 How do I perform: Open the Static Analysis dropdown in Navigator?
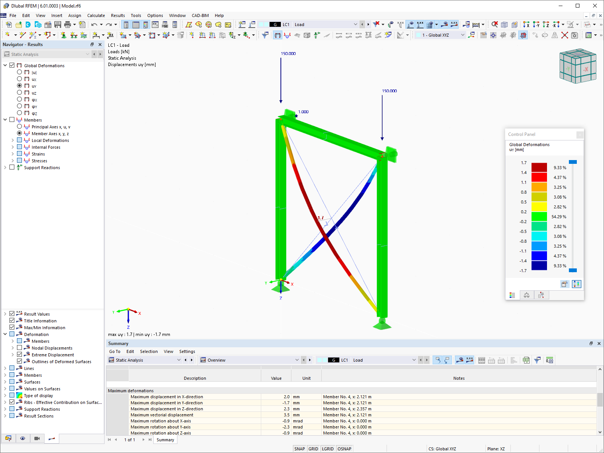pyautogui.click(x=88, y=54)
